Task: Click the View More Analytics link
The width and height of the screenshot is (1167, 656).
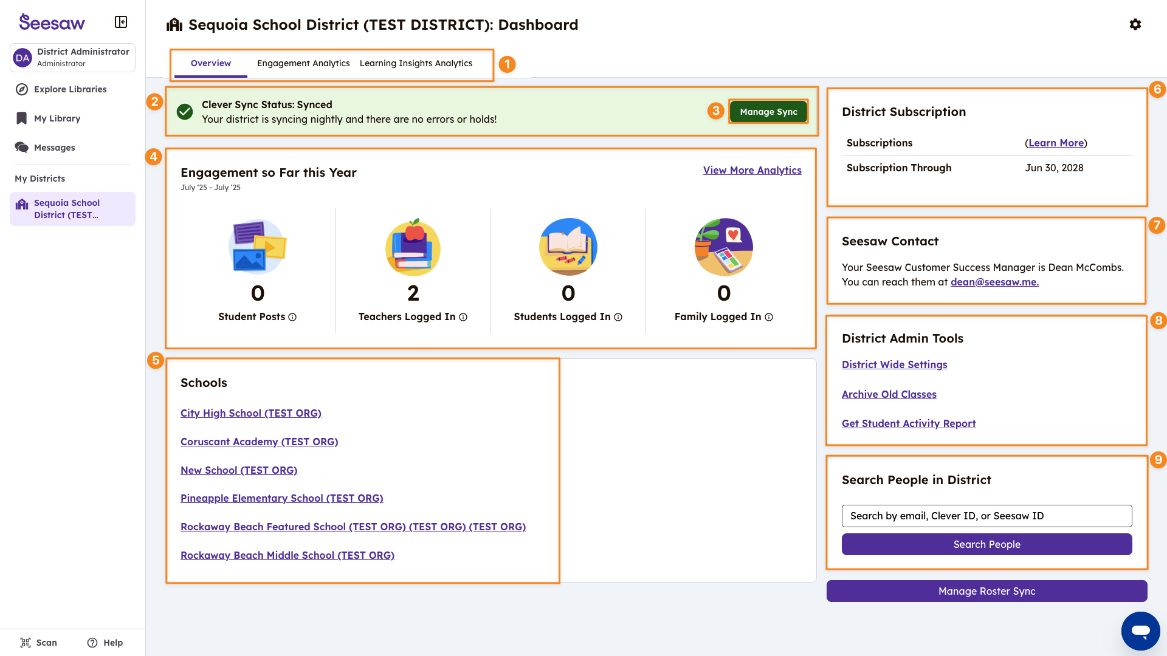Action: (x=752, y=171)
